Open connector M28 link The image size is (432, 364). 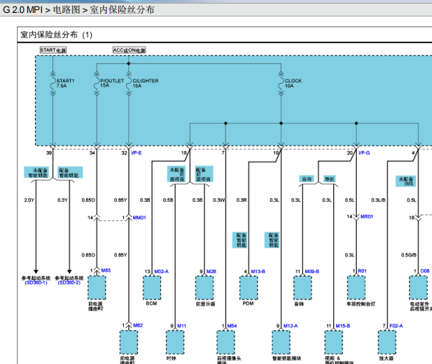pos(211,272)
